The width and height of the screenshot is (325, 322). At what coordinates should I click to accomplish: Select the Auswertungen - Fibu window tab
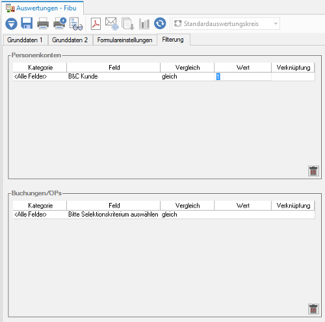[42, 8]
